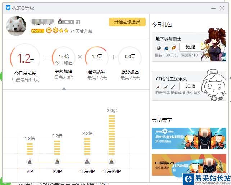Viewport: 231px width, 185px height.
Task: Click 最高3.0倍 text
Action: [64, 78]
